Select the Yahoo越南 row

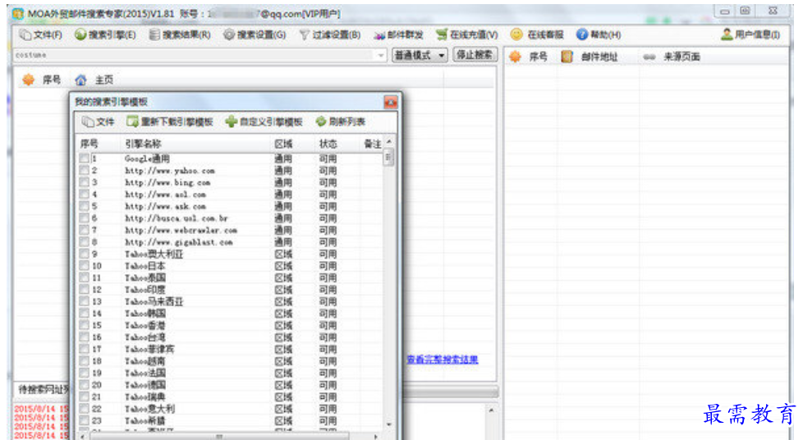click(231, 361)
